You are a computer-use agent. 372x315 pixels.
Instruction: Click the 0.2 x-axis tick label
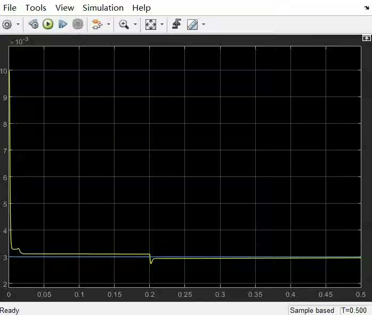pyautogui.click(x=150, y=295)
